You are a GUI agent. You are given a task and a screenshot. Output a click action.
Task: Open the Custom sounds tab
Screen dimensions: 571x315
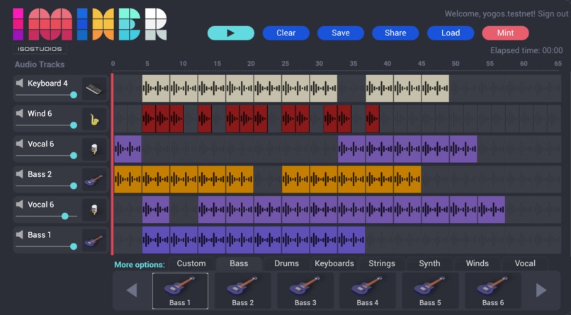191,264
